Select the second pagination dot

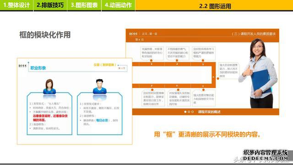pyautogui.click(x=189, y=112)
